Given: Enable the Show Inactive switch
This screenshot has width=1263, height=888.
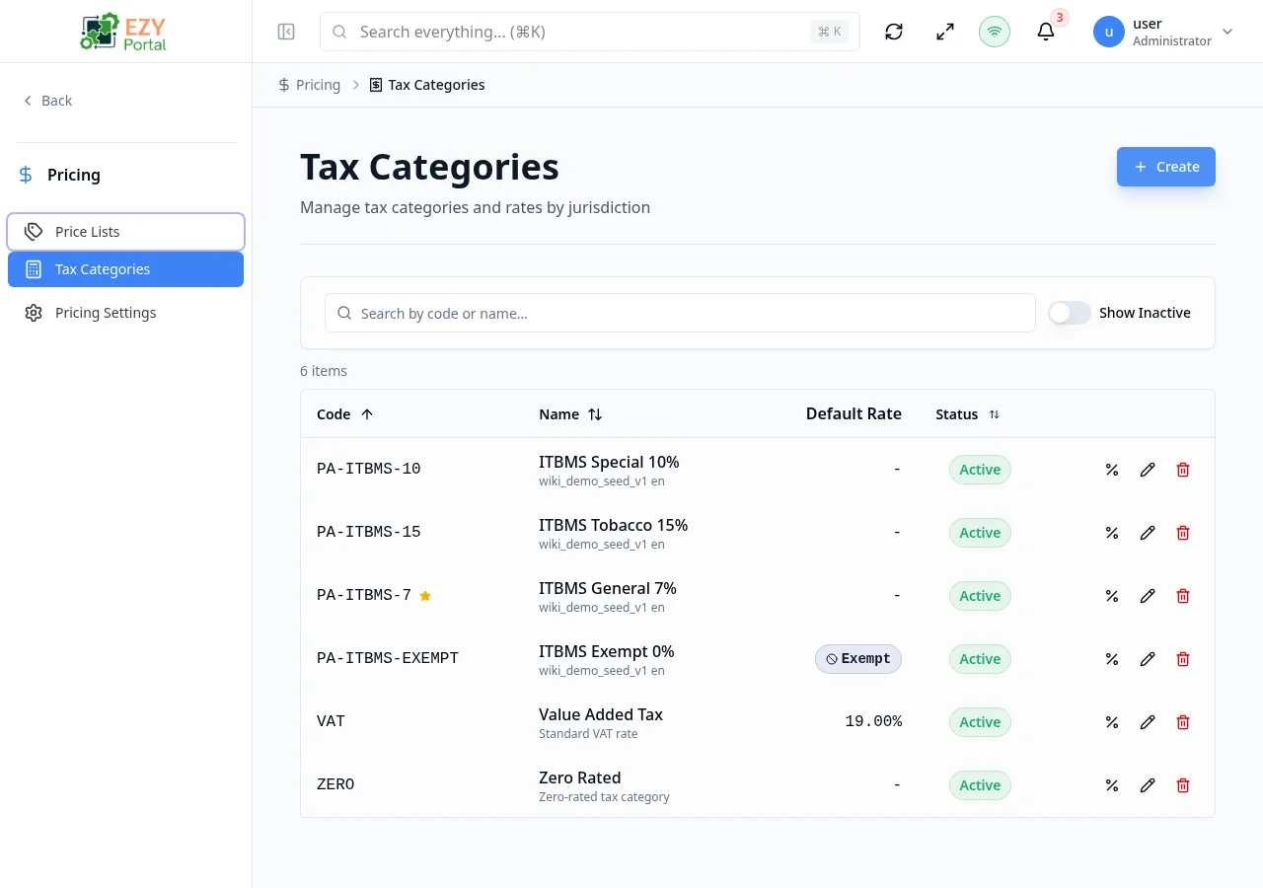Looking at the screenshot, I should tap(1070, 313).
